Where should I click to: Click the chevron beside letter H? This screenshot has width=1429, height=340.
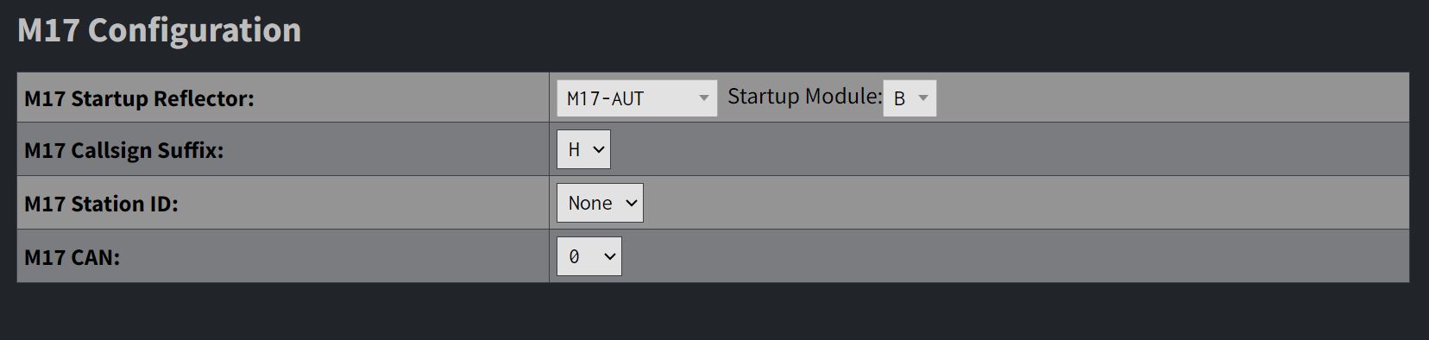599,150
